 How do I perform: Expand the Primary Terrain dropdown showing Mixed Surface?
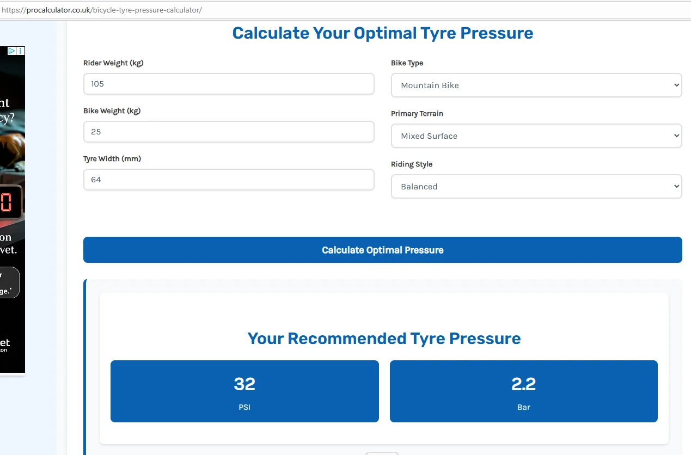click(x=536, y=136)
